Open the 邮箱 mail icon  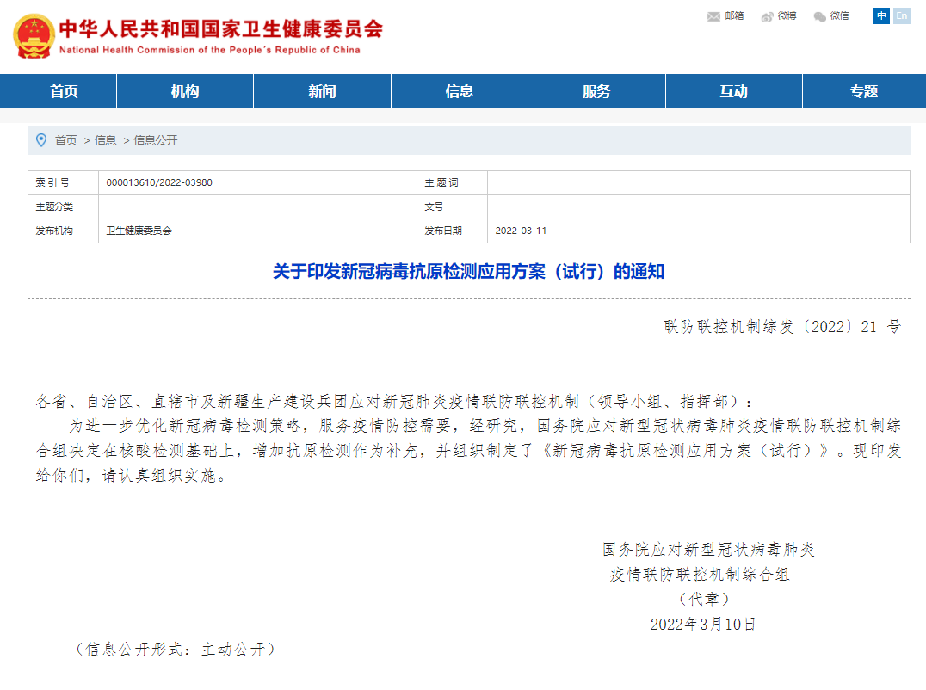(732, 15)
